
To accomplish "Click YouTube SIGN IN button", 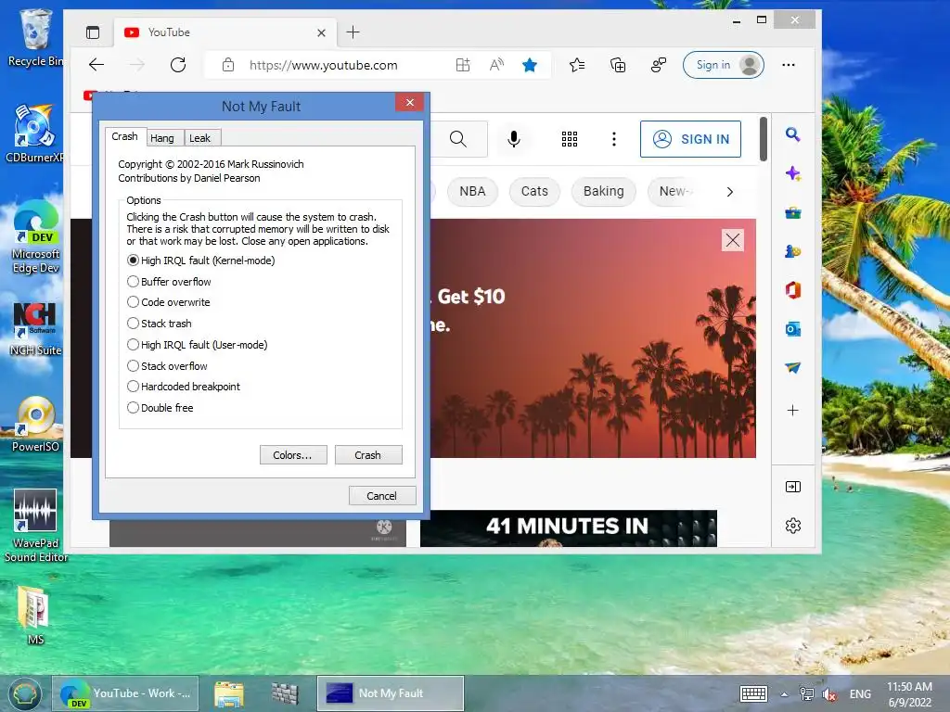I will point(690,139).
